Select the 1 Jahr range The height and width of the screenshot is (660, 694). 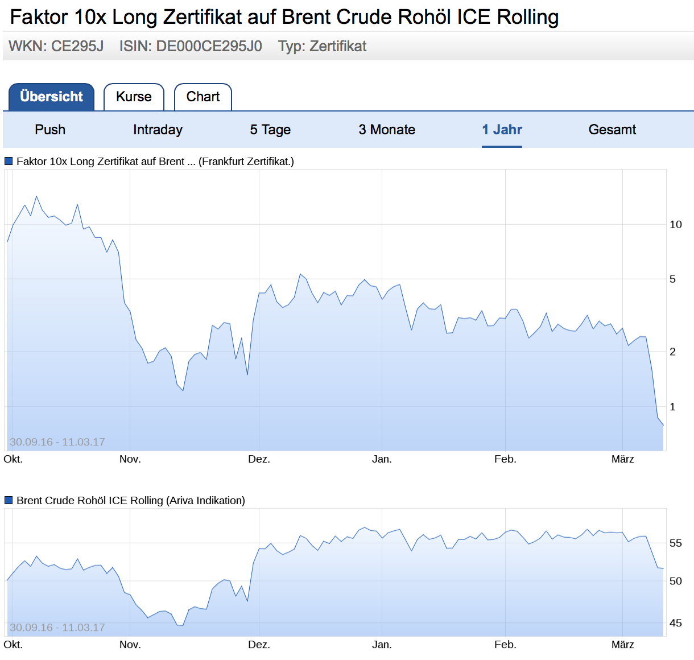[x=502, y=130]
